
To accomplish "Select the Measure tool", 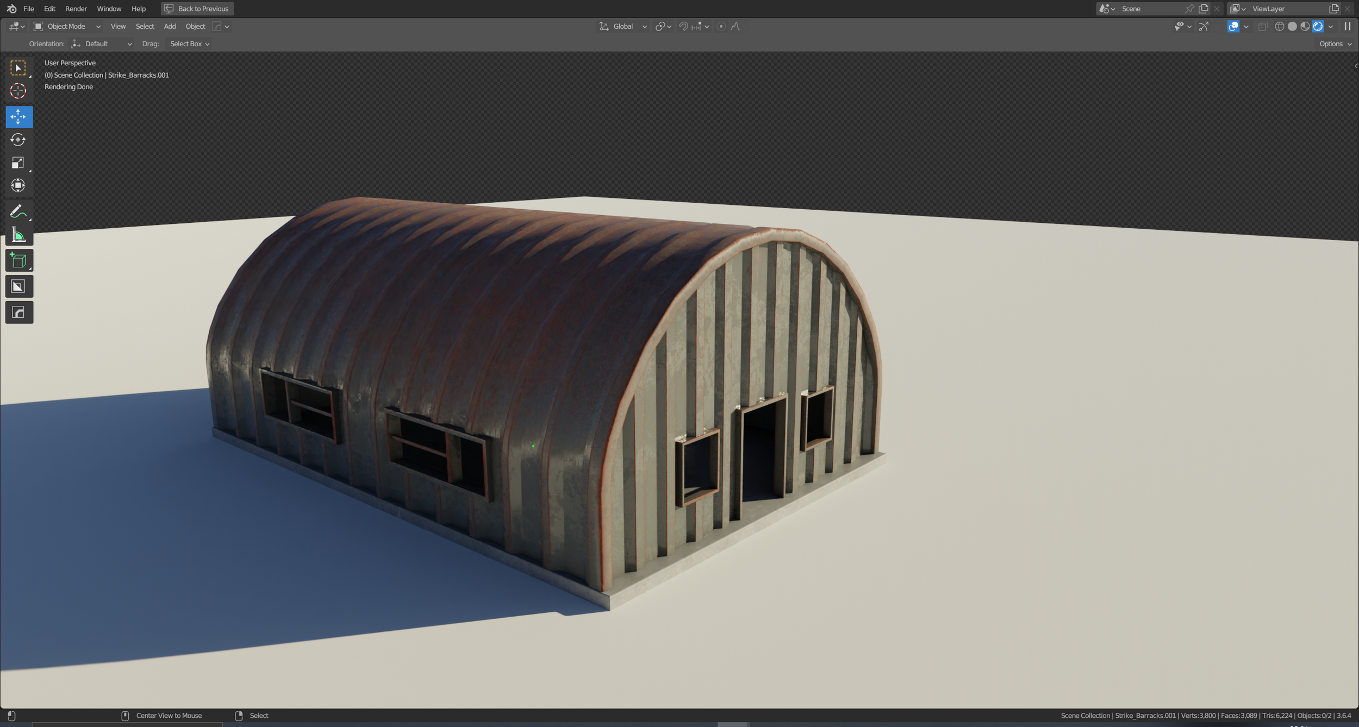I will [x=18, y=235].
